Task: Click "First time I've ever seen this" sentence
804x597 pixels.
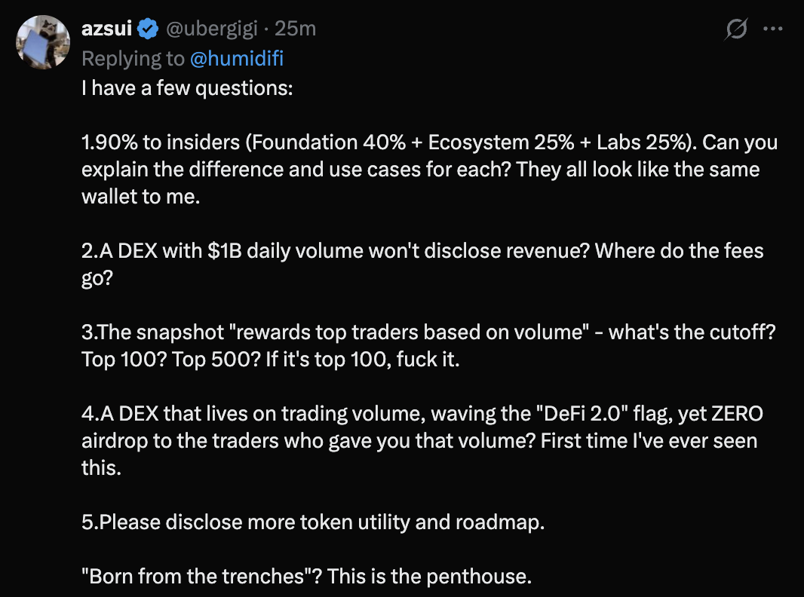Action: [x=649, y=441]
